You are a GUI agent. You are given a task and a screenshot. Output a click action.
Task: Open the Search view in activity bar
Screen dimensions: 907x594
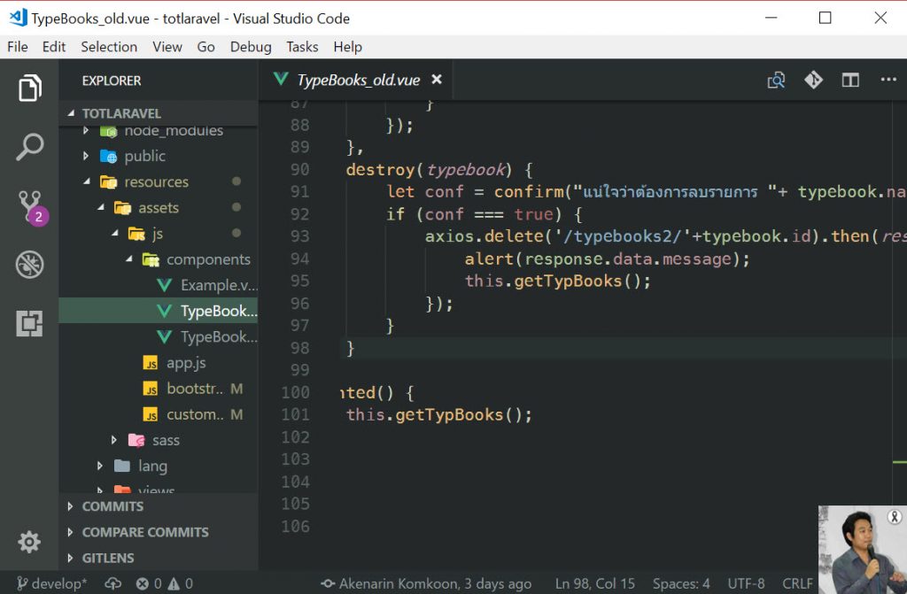(x=29, y=147)
